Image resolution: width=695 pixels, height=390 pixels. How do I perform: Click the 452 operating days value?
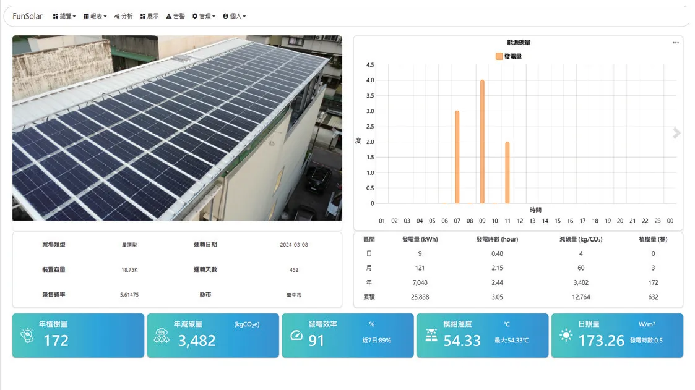click(x=294, y=270)
